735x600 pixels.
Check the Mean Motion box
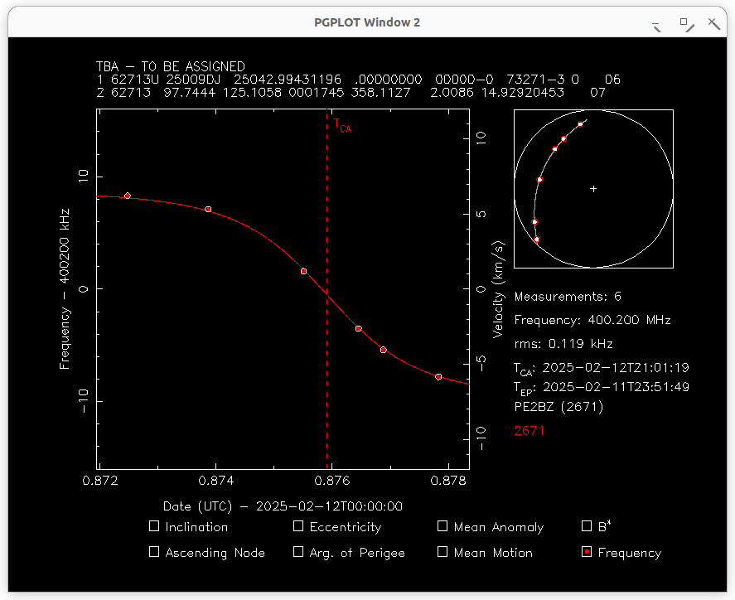click(442, 552)
